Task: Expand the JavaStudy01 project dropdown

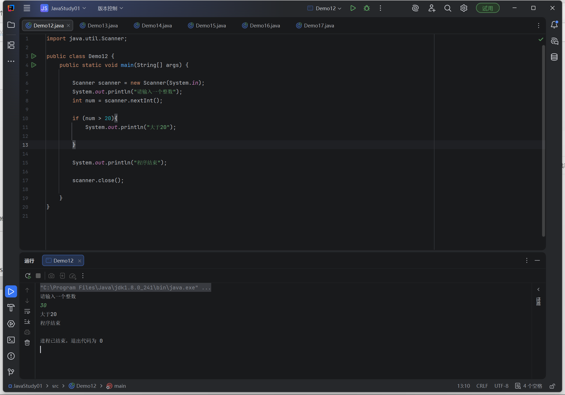Action: [63, 8]
